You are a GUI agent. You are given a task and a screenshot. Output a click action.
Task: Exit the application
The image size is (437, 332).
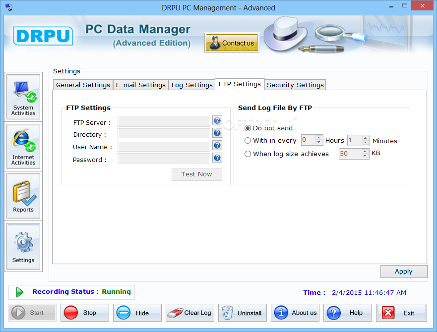point(401,313)
